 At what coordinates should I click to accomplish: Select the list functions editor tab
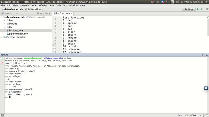click(x=63, y=13)
